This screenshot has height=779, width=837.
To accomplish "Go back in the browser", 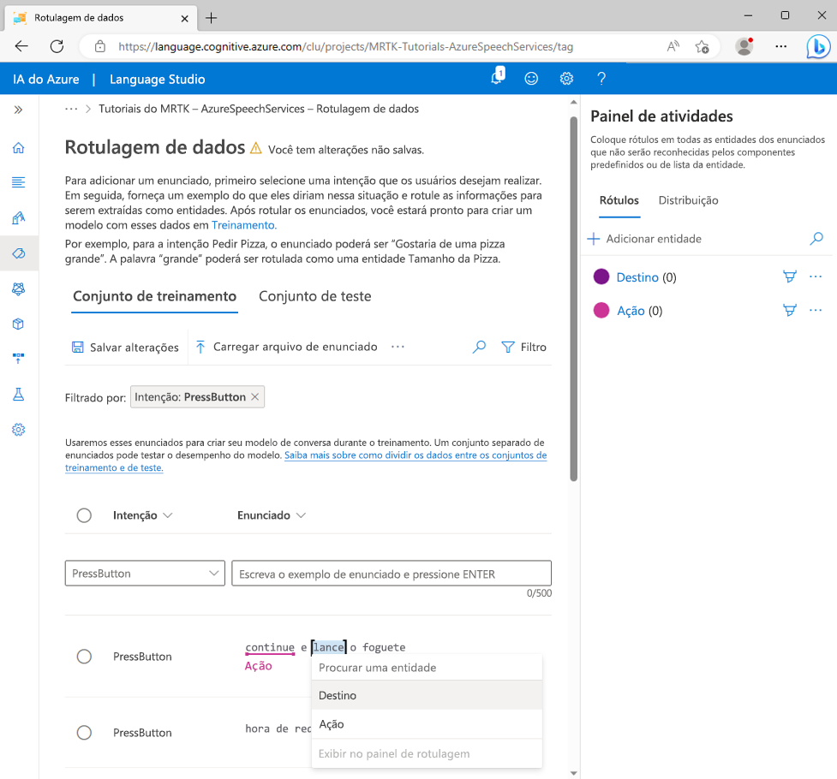I will click(21, 46).
